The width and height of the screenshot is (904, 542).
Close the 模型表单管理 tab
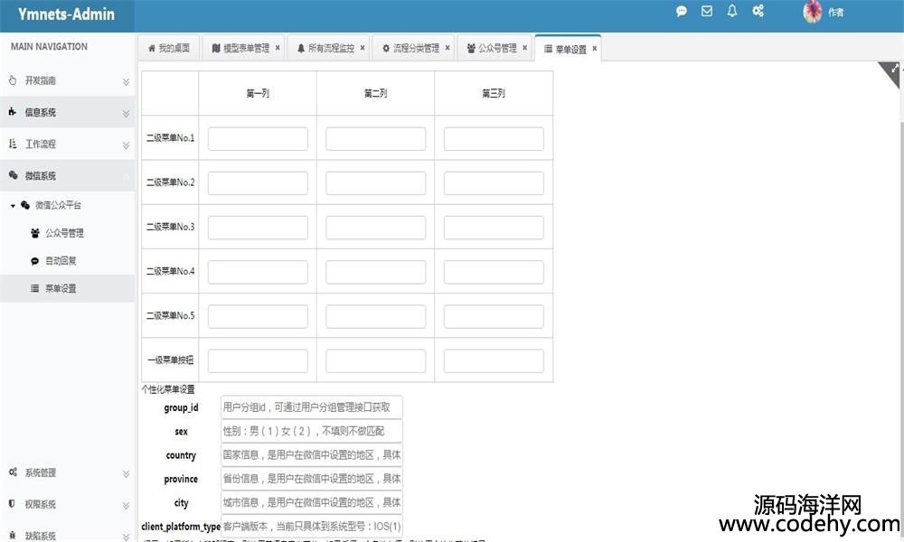coord(278,48)
